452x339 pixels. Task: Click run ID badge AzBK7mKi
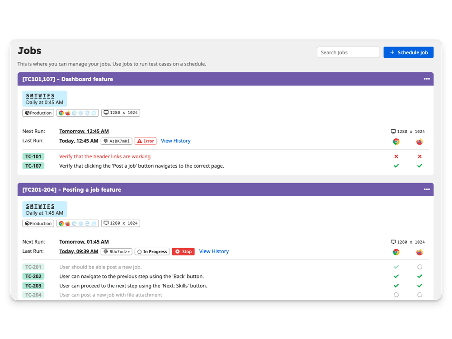pos(117,141)
